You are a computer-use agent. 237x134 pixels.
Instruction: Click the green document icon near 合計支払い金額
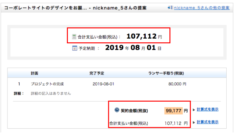tap(74, 37)
